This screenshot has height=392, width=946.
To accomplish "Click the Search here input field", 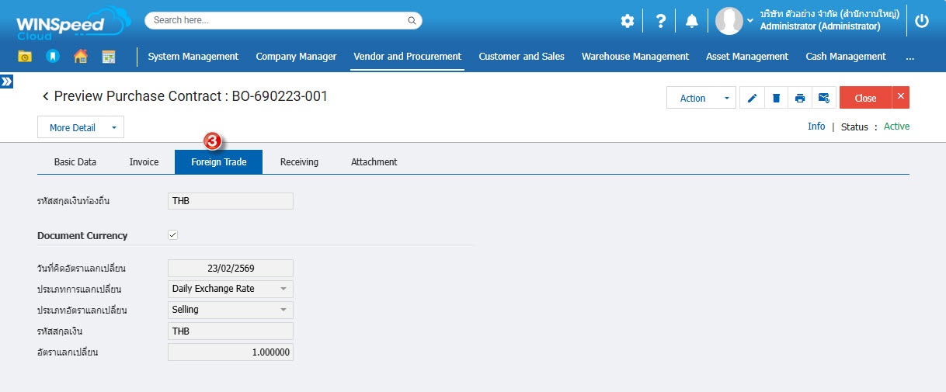I will pyautogui.click(x=283, y=20).
